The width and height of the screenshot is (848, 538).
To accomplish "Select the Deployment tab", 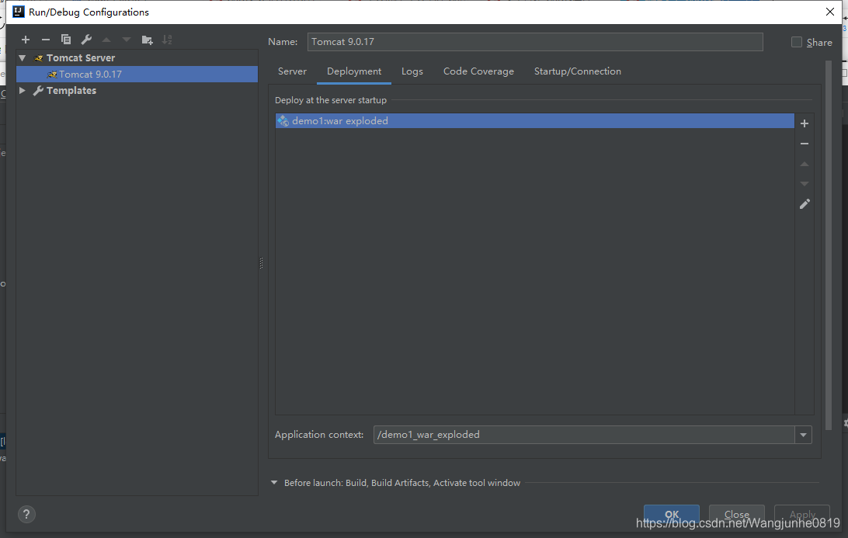I will 354,71.
